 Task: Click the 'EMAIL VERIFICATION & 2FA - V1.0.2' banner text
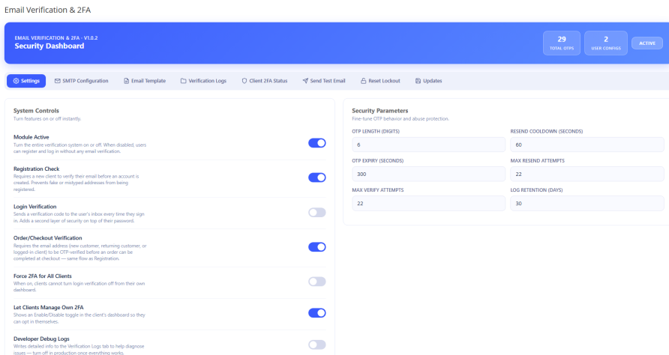pos(56,38)
